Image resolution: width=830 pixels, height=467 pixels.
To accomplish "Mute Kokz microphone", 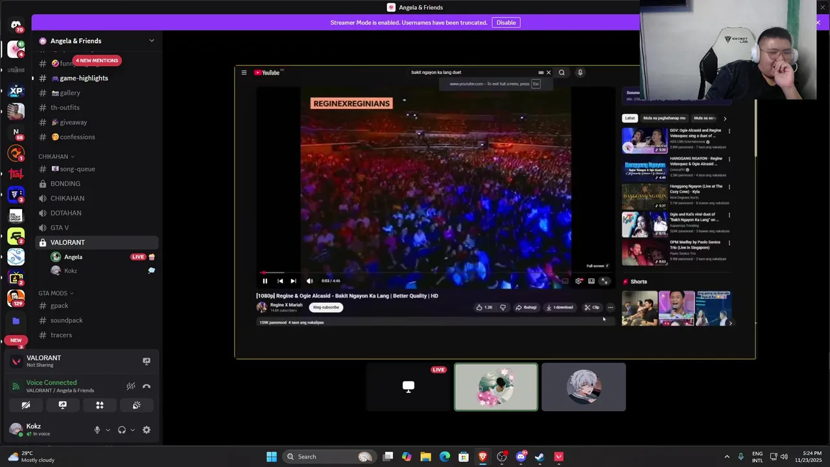I will 97,429.
